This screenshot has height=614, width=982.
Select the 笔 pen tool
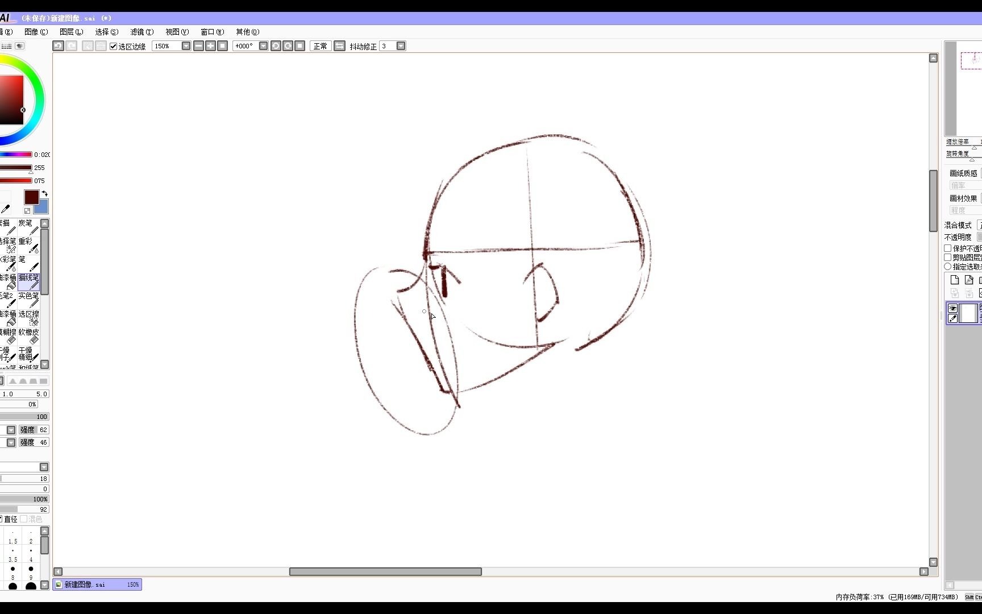click(28, 263)
